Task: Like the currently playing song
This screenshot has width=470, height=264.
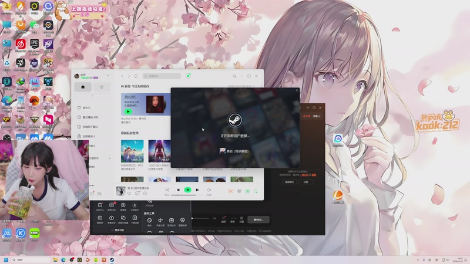Action: click(x=129, y=194)
